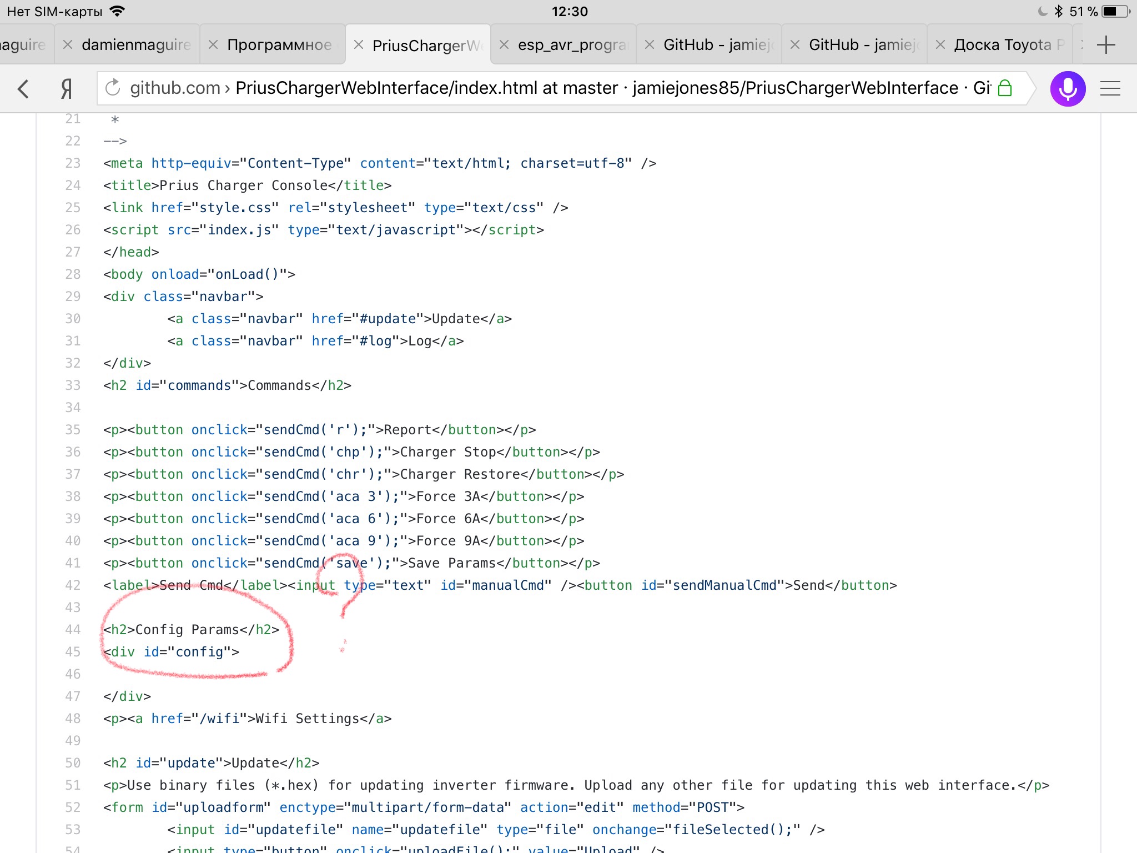Open Yandex home via Я icon
The width and height of the screenshot is (1137, 853).
tap(67, 89)
